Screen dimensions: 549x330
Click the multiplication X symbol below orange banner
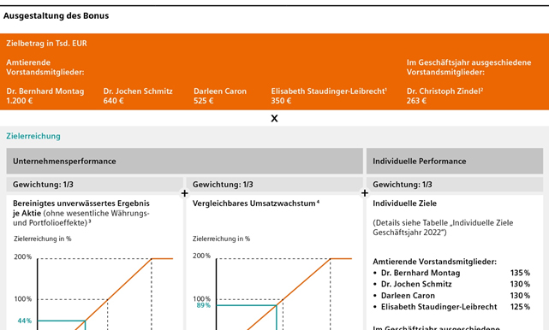pyautogui.click(x=274, y=119)
